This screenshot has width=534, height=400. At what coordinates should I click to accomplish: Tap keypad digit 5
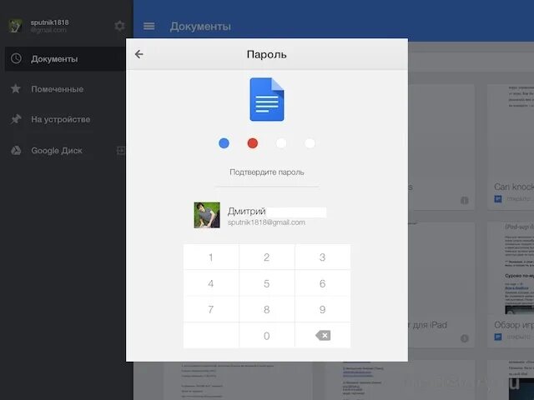click(x=267, y=283)
